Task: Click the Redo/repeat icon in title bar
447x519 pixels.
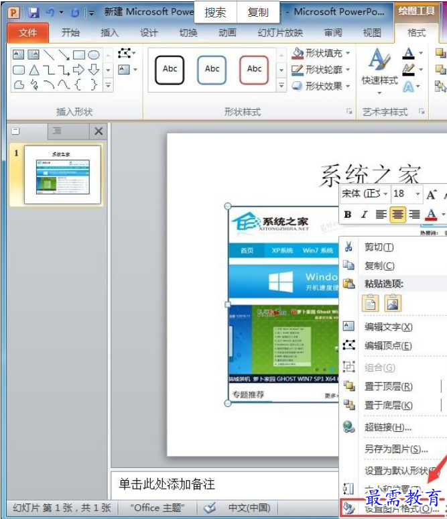Action: [75, 13]
